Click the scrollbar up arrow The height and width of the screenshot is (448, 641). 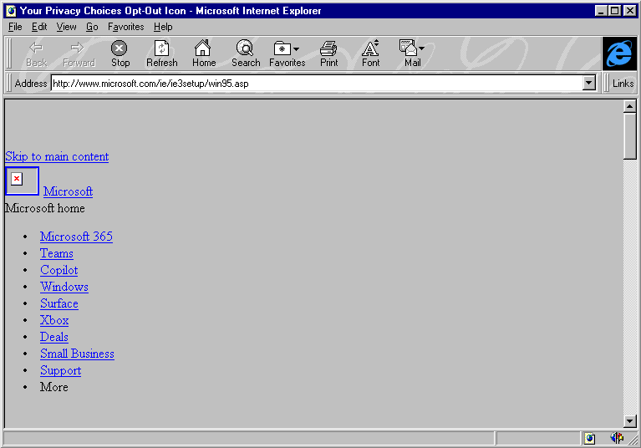pyautogui.click(x=629, y=107)
